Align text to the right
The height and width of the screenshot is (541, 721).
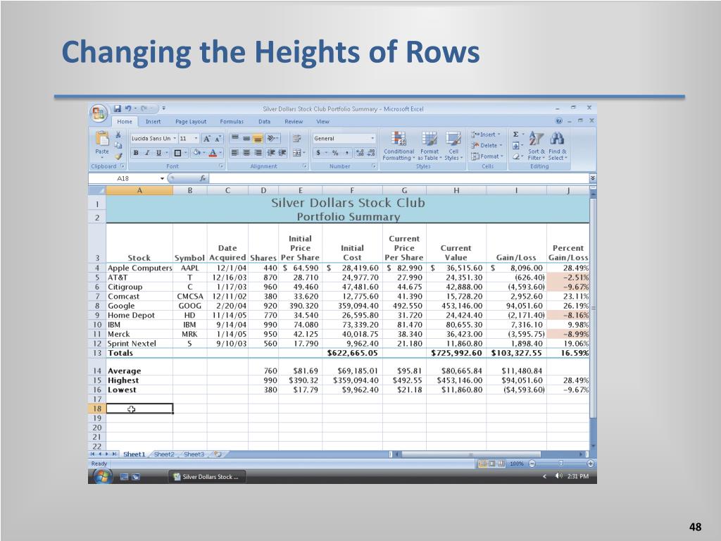point(258,153)
